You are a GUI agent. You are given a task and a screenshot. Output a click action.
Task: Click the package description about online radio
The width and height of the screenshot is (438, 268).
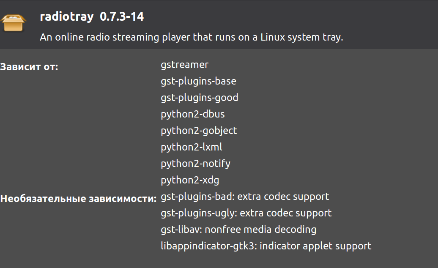[192, 37]
